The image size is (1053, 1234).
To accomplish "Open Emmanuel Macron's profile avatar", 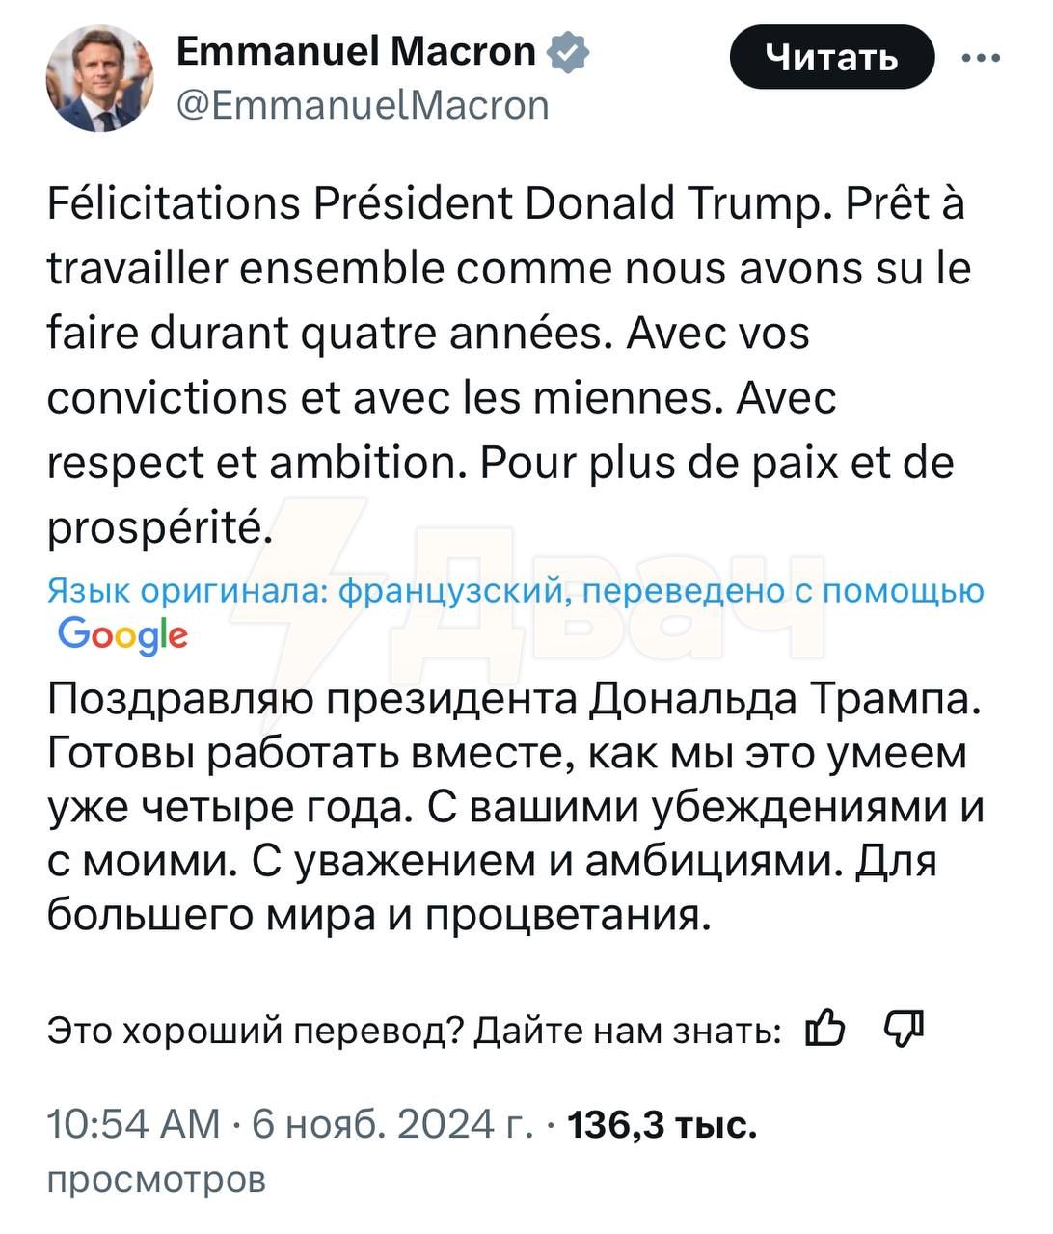I will point(100,78).
